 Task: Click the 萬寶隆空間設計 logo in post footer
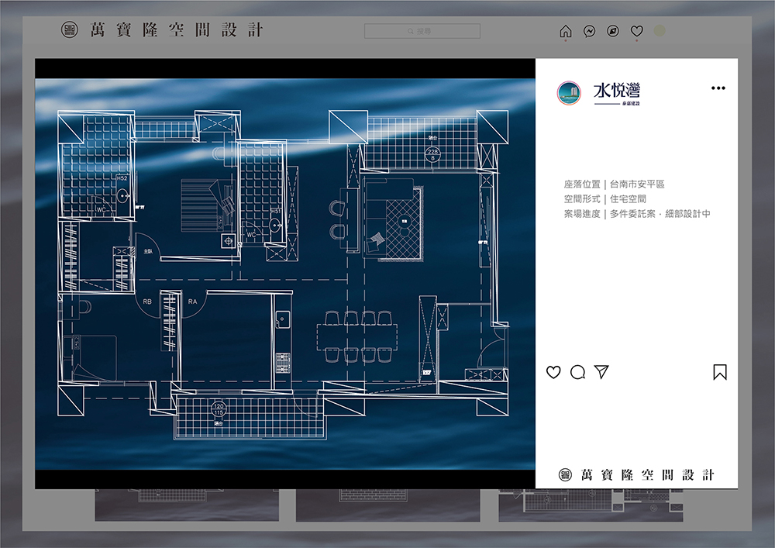[x=637, y=475]
